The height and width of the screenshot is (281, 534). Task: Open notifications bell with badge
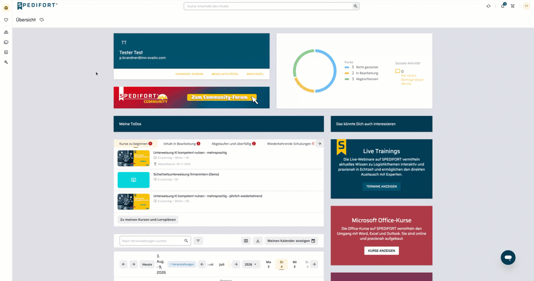tap(503, 6)
